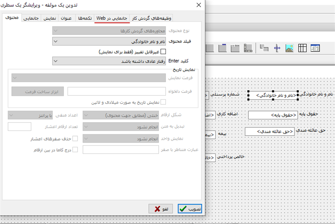Click the لغو cancel button

click(x=161, y=209)
